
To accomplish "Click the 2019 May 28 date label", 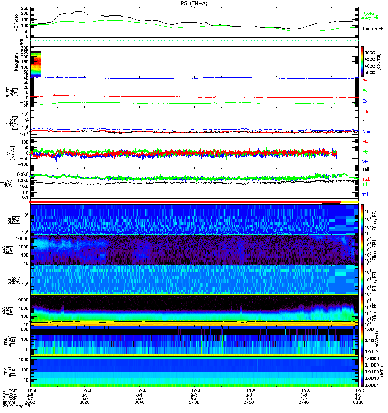I will (x=17, y=406).
